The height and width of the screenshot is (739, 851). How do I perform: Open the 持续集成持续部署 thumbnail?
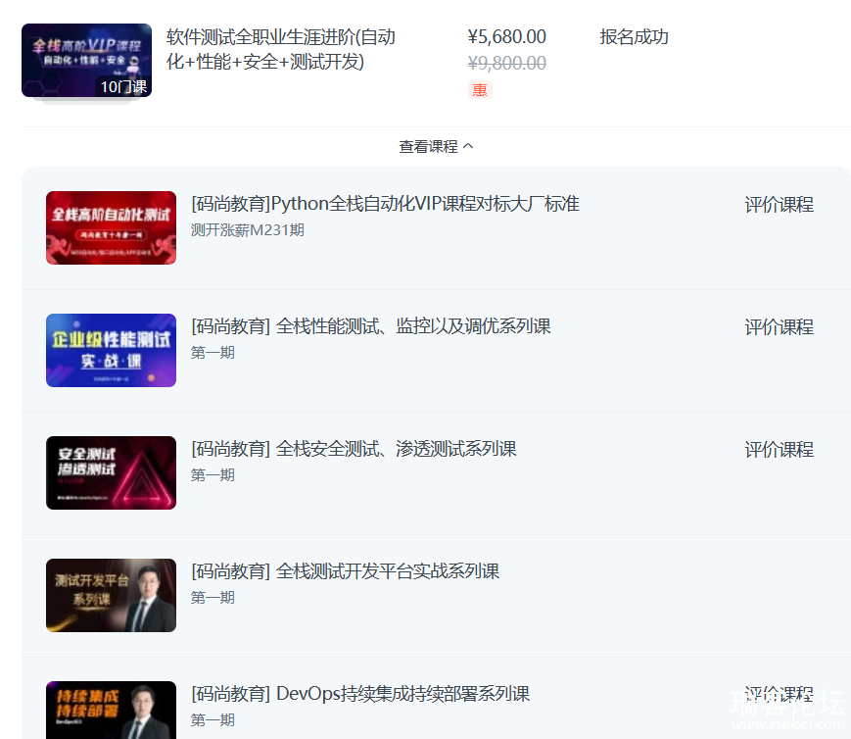point(112,710)
